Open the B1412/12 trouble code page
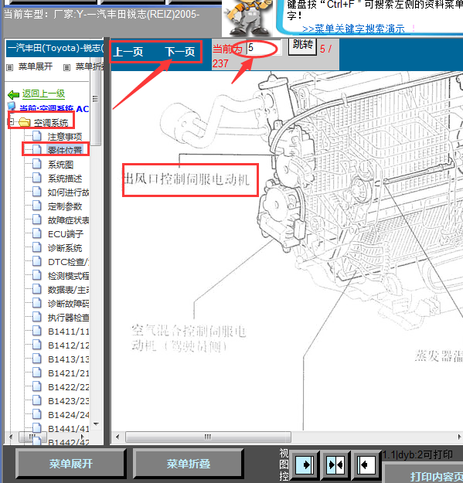Screen dimensions: 463x483 [x=68, y=345]
